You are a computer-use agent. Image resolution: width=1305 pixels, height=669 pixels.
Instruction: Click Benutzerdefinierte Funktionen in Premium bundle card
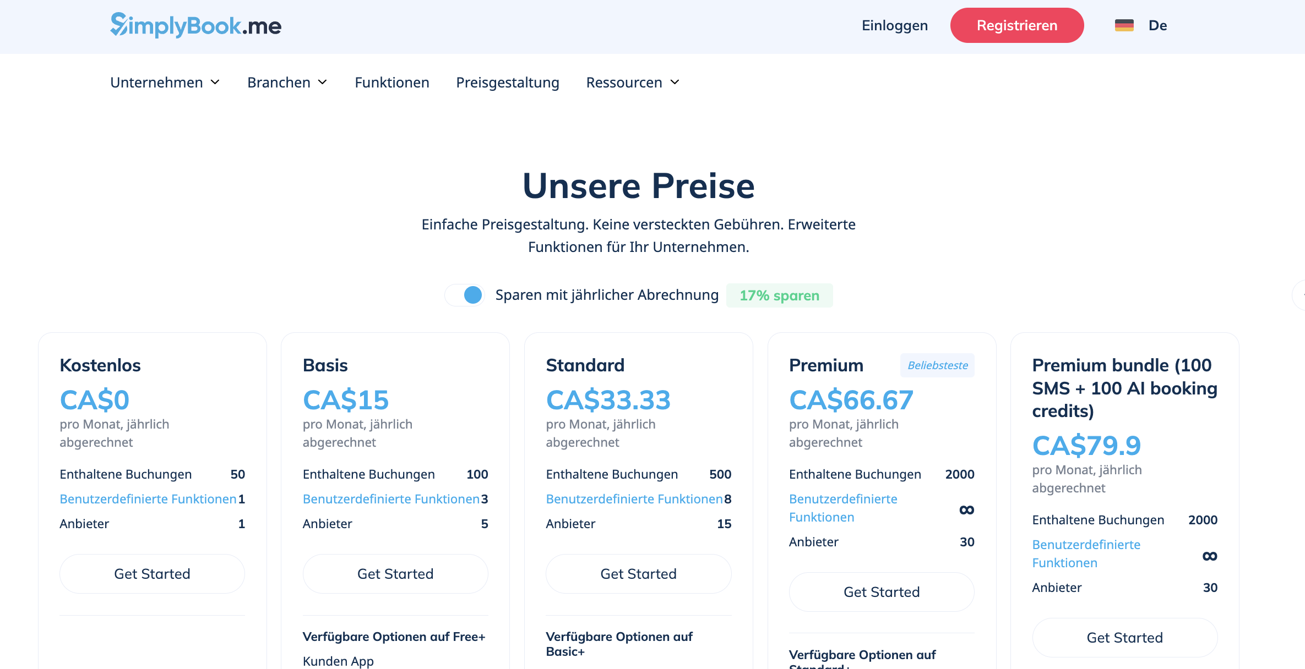(1085, 553)
